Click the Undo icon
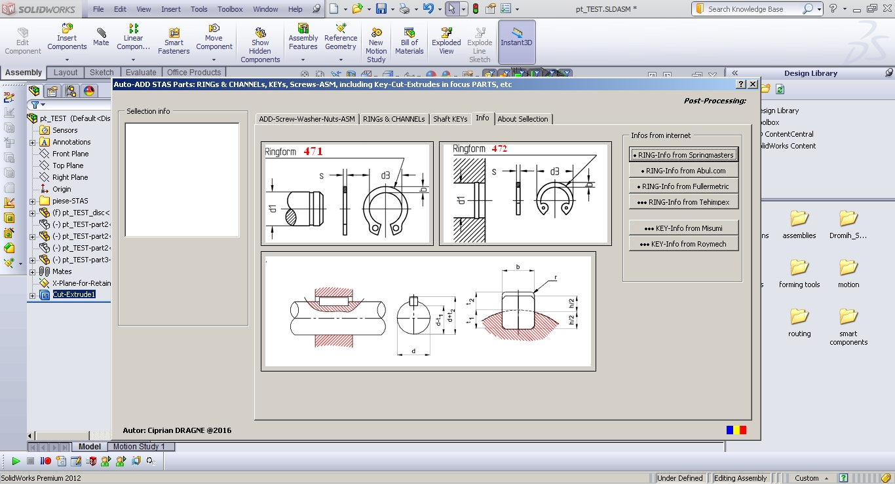Image resolution: width=895 pixels, height=484 pixels. pyautogui.click(x=428, y=9)
